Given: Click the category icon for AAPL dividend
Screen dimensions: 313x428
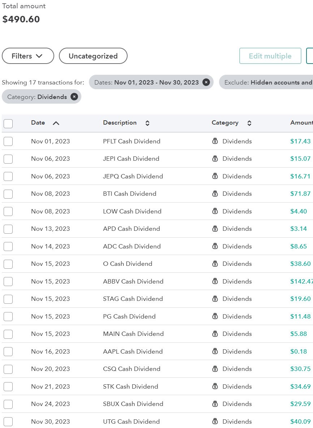Looking at the screenshot, I should point(215,351).
